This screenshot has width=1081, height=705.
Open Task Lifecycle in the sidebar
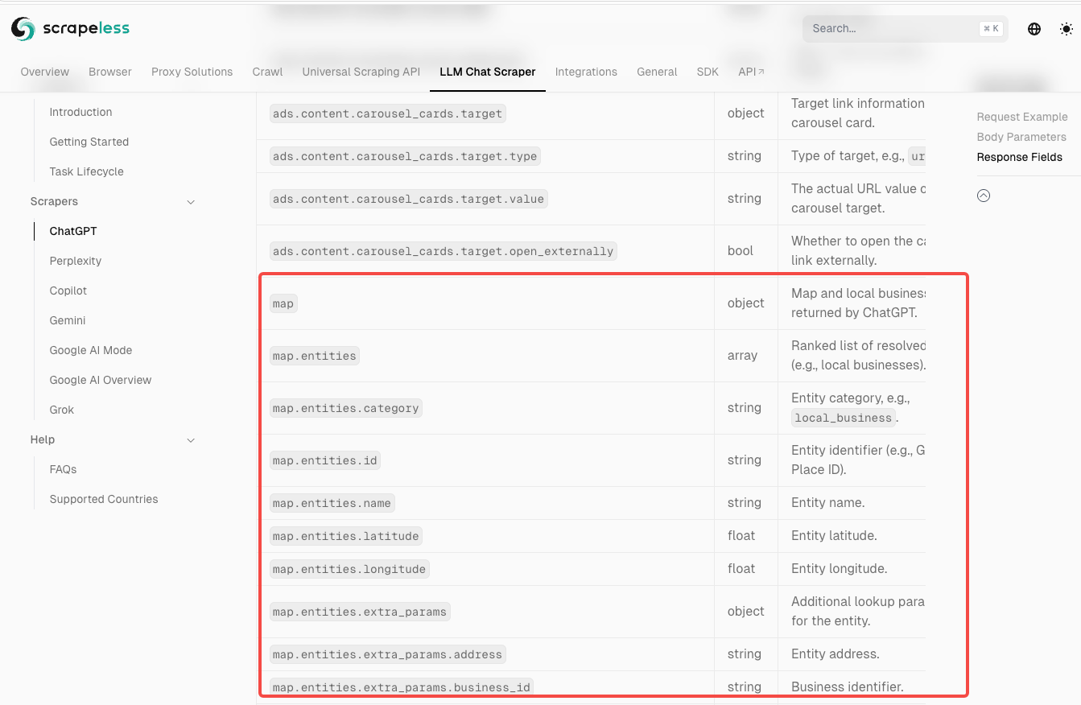pyautogui.click(x=86, y=171)
